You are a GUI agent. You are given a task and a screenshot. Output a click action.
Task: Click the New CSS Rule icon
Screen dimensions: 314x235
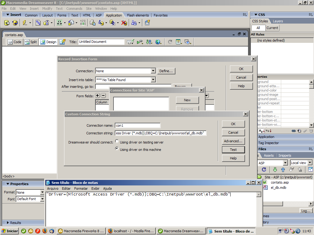(x=299, y=131)
